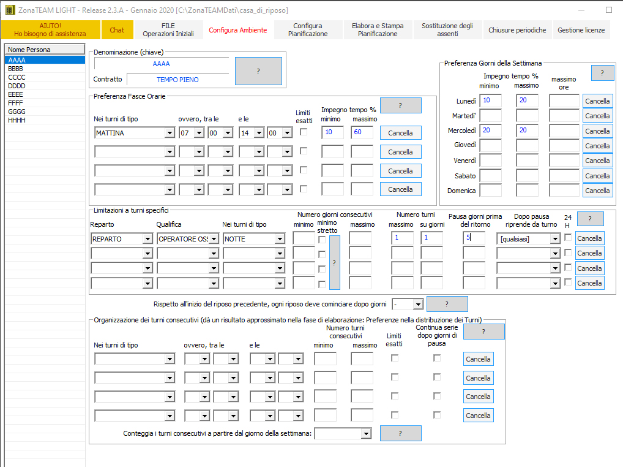Click Cancella for REPARTO limitation row
623x467 pixels.
[x=589, y=238]
